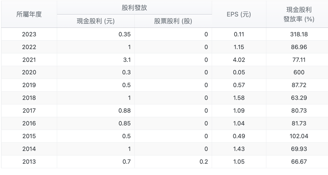The width and height of the screenshot is (328, 175).
Task: Select the 2016 year cell
Action: (x=29, y=123)
